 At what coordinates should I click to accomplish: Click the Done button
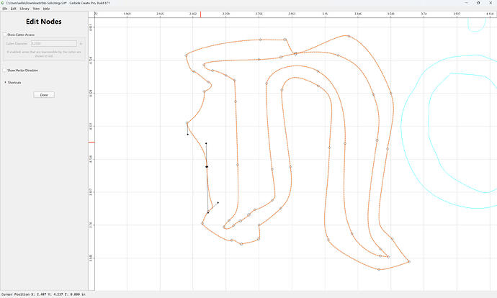pyautogui.click(x=44, y=95)
